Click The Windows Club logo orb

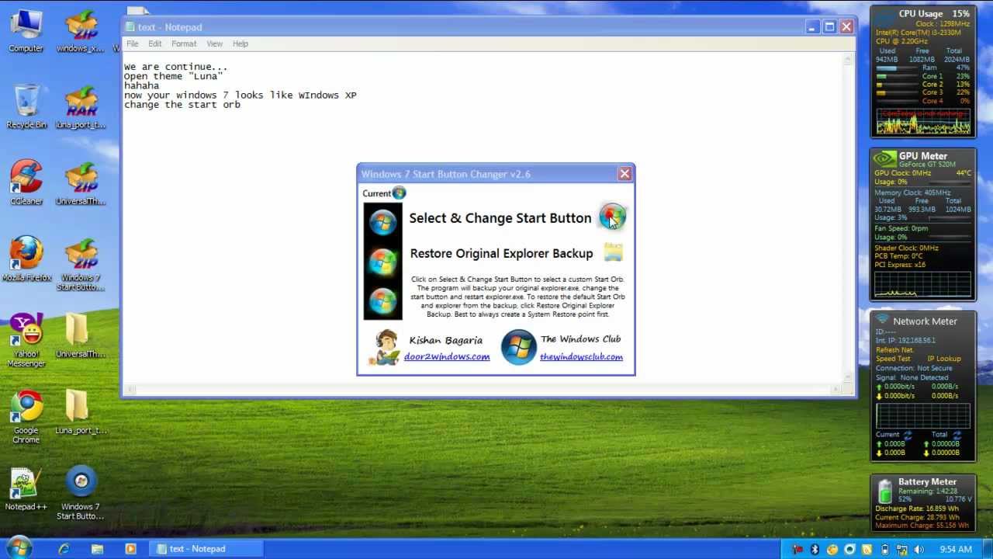click(518, 347)
